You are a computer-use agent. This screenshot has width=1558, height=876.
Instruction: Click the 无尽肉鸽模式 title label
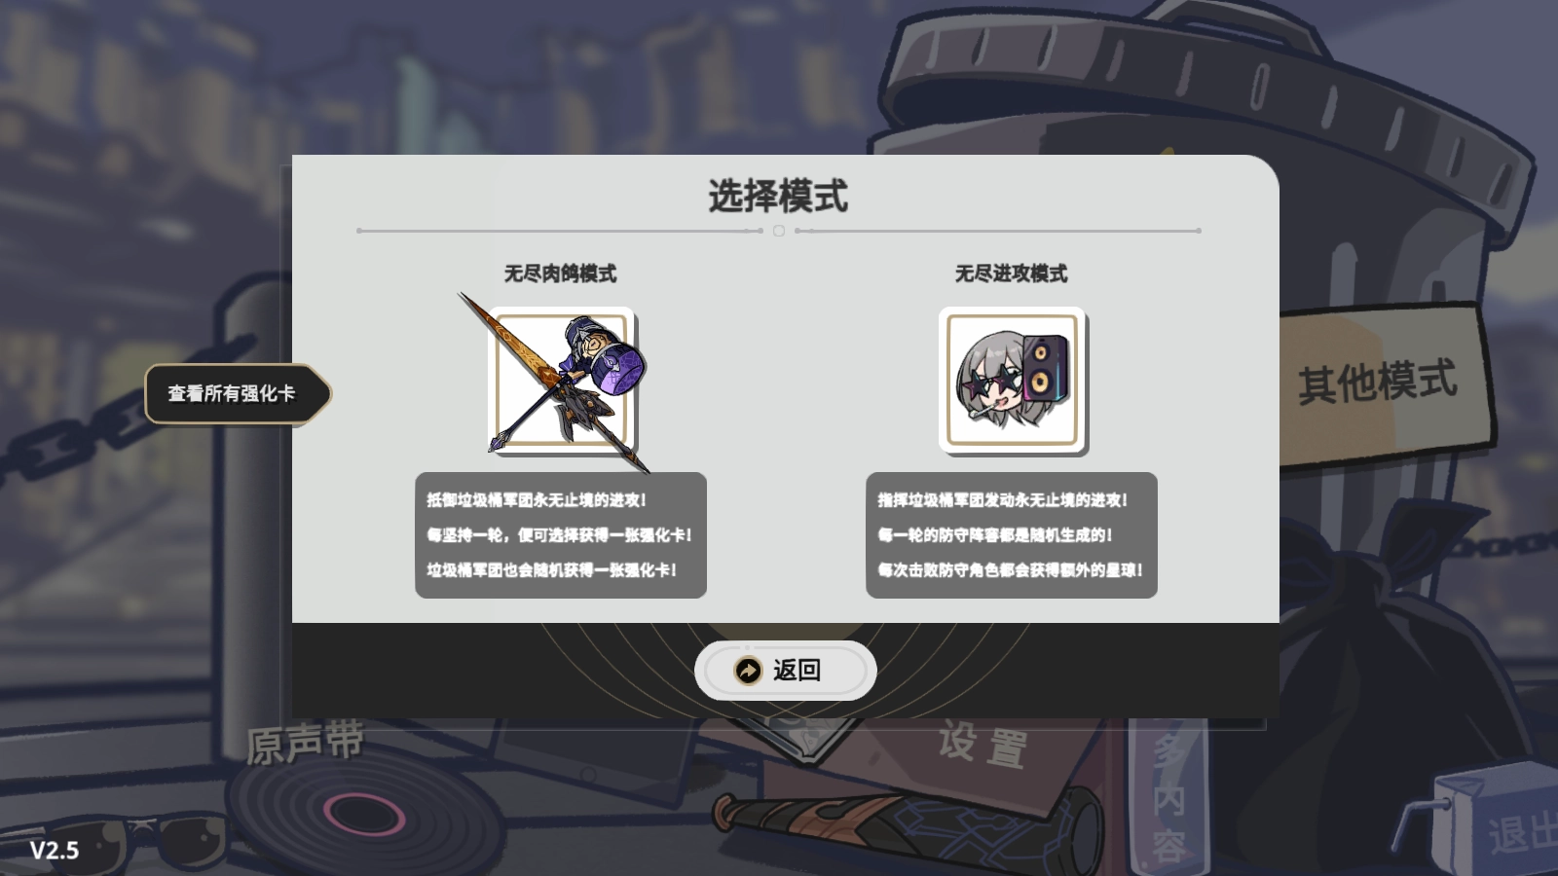coord(560,274)
